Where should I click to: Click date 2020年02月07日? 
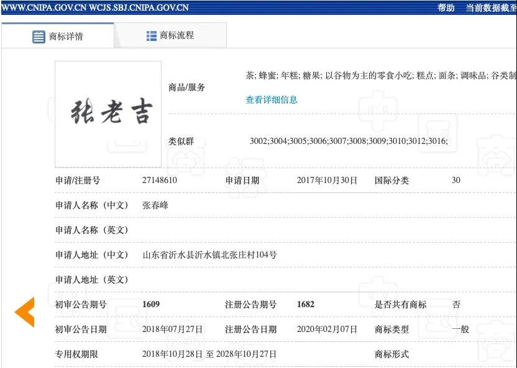pyautogui.click(x=327, y=329)
